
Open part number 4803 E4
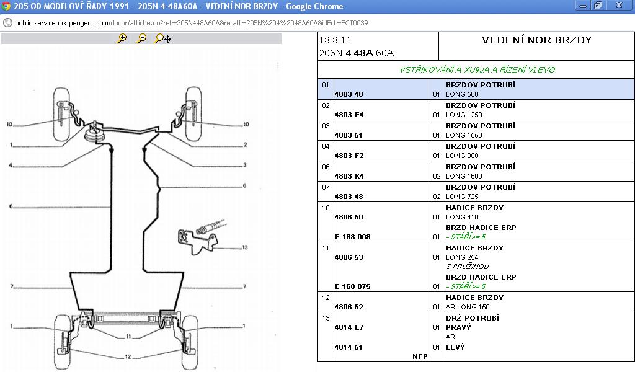click(349, 115)
